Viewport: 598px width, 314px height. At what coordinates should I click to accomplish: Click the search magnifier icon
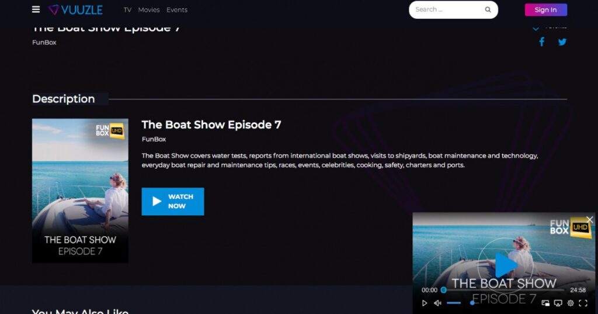pos(488,9)
